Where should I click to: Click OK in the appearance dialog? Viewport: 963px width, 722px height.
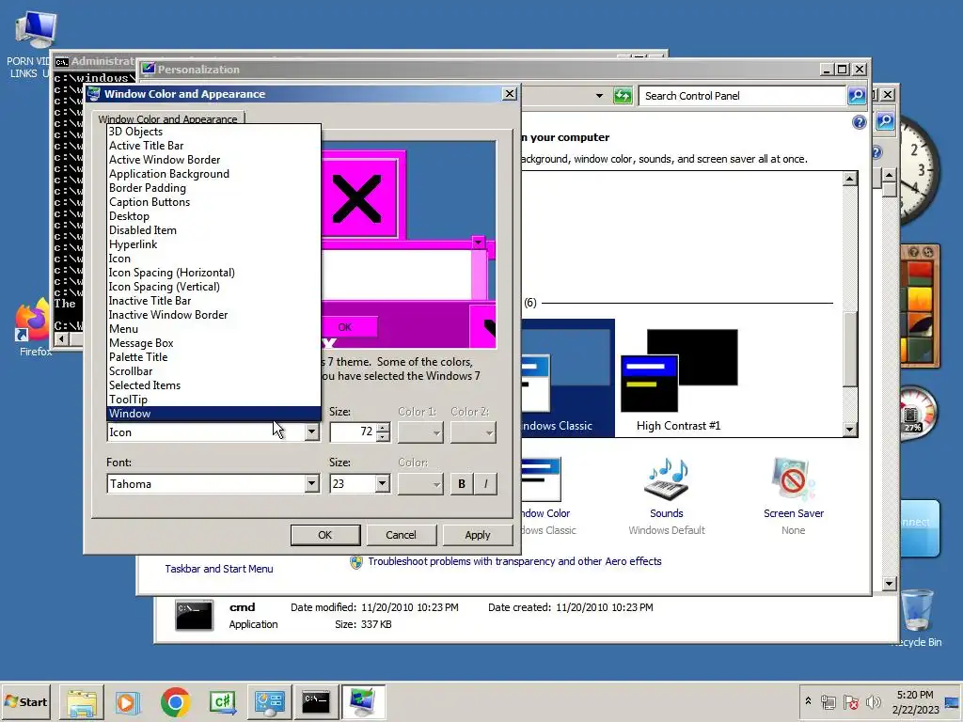pos(324,535)
